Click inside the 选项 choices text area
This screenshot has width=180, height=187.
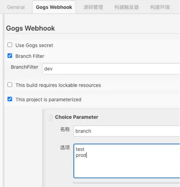127,161
